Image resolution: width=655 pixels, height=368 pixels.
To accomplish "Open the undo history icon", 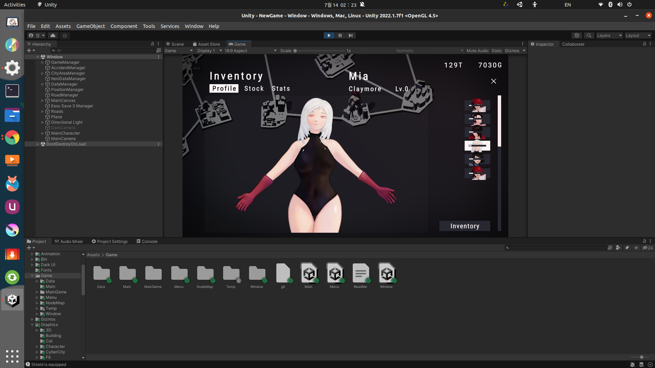I will click(577, 35).
